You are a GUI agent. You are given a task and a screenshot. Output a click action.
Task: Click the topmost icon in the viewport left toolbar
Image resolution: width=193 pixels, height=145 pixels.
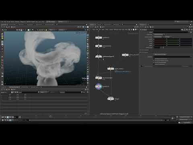(2, 34)
